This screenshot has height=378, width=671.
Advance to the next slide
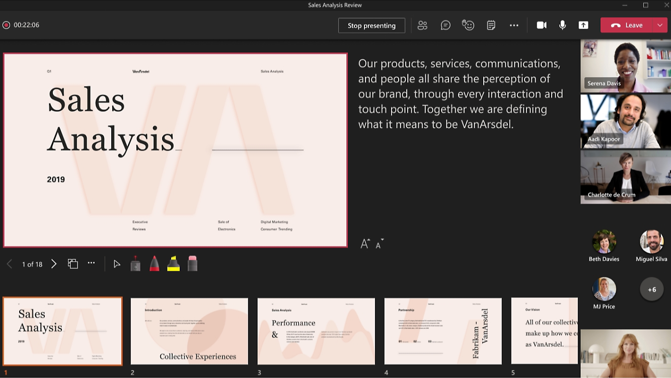(x=54, y=264)
